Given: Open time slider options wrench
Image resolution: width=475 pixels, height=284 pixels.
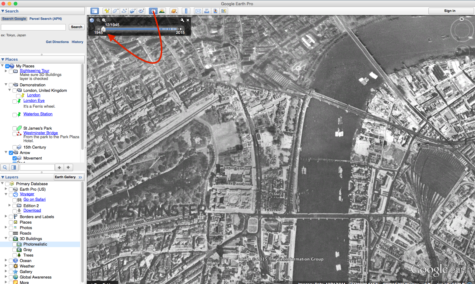Looking at the screenshot, I should pos(182,20).
